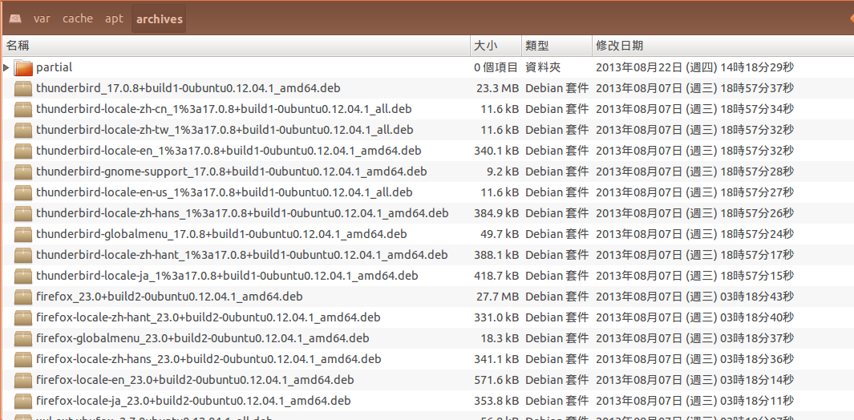
Task: Click file name thunderbird-locale-en-us_1%3a17.0.8 all.deb
Action: tap(225, 192)
